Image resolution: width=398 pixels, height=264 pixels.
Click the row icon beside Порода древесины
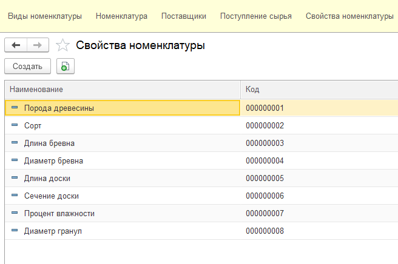coord(15,108)
